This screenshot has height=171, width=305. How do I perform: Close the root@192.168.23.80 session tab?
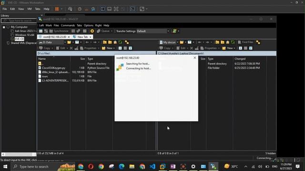click(x=69, y=37)
